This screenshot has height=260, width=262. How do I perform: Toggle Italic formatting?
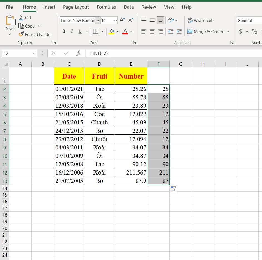tap(72, 31)
